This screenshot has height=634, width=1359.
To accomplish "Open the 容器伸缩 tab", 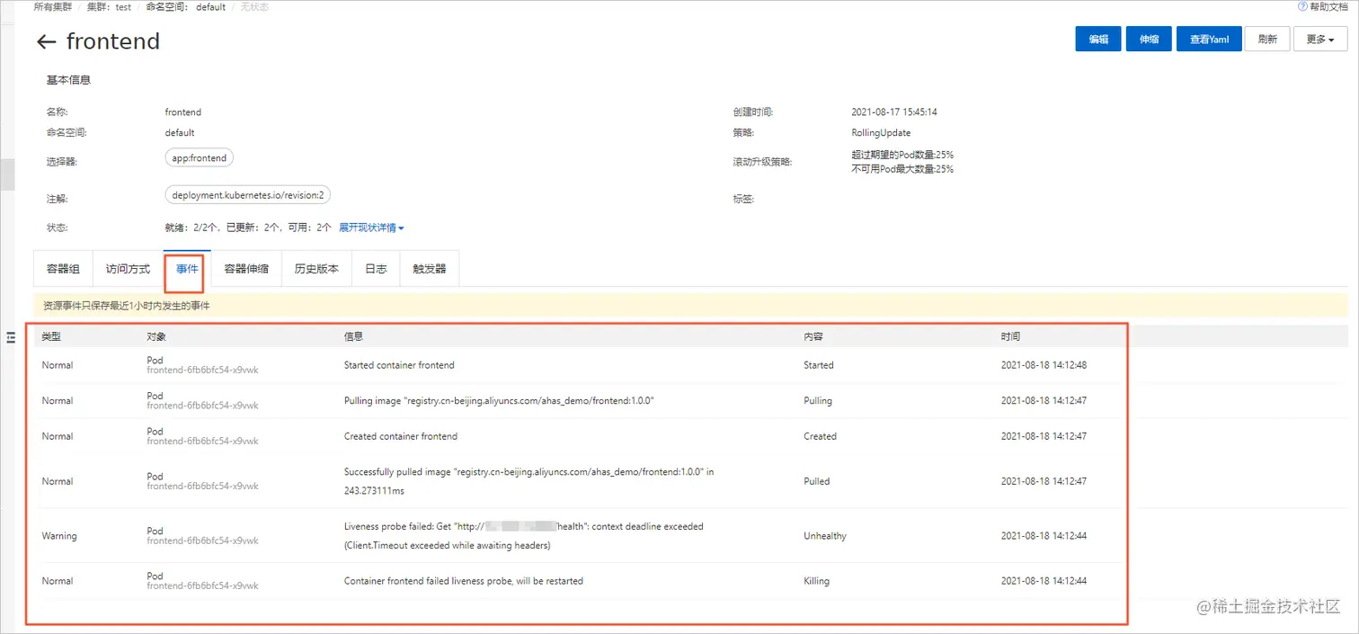I will point(246,269).
